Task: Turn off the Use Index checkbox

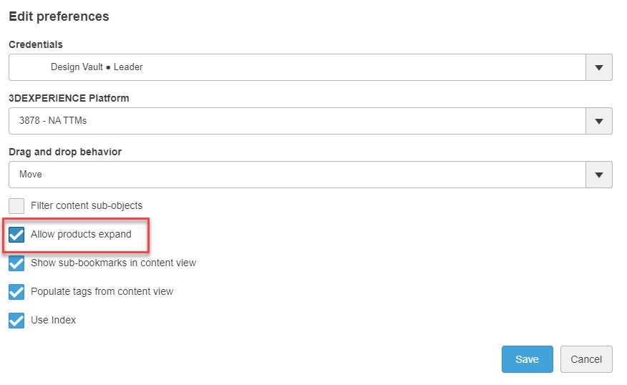Action: [16, 321]
